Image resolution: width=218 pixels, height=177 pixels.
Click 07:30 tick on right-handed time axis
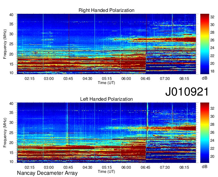pos(165,79)
